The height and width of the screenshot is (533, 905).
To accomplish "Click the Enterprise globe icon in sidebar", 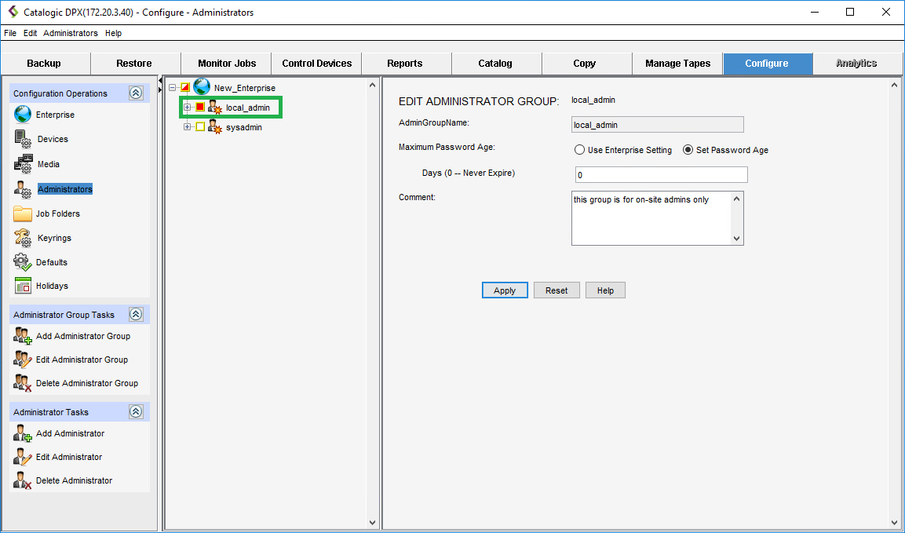I will pos(23,115).
